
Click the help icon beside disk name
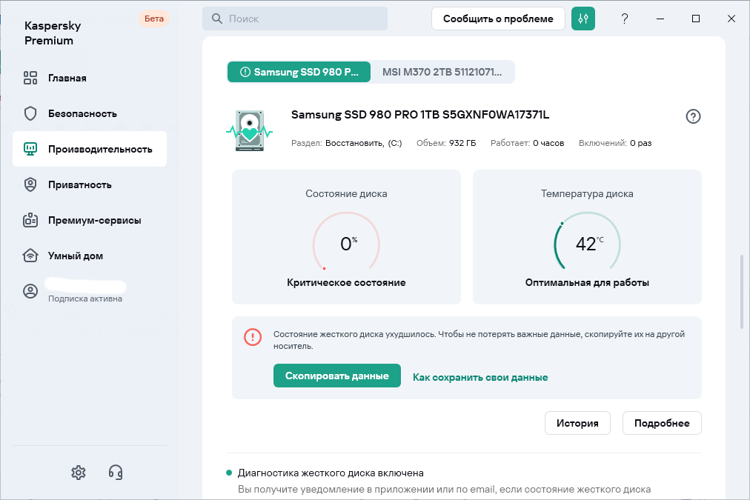[693, 116]
